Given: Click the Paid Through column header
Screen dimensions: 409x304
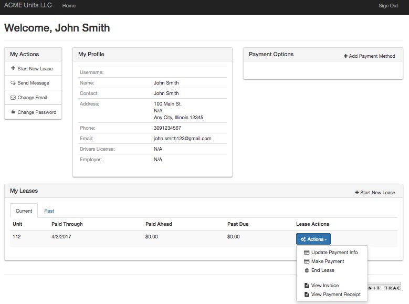Looking at the screenshot, I should click(x=67, y=224).
